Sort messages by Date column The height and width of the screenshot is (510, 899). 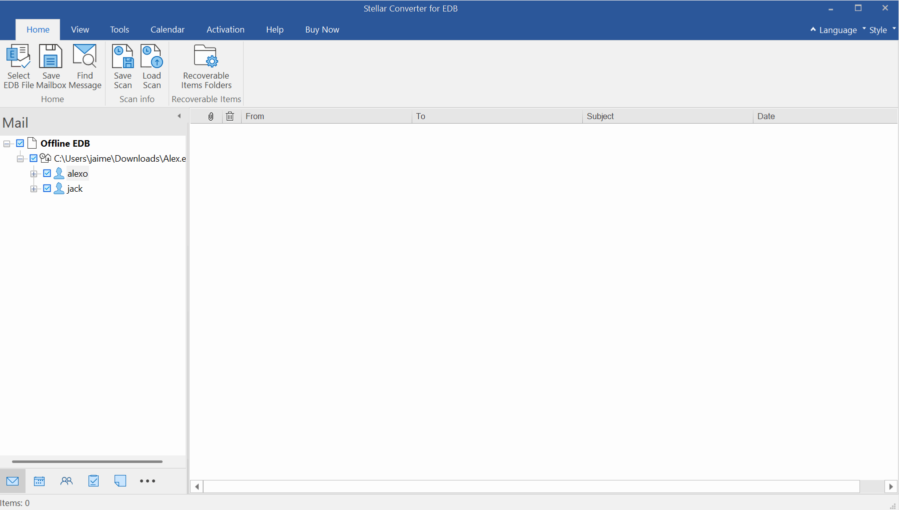click(825, 116)
